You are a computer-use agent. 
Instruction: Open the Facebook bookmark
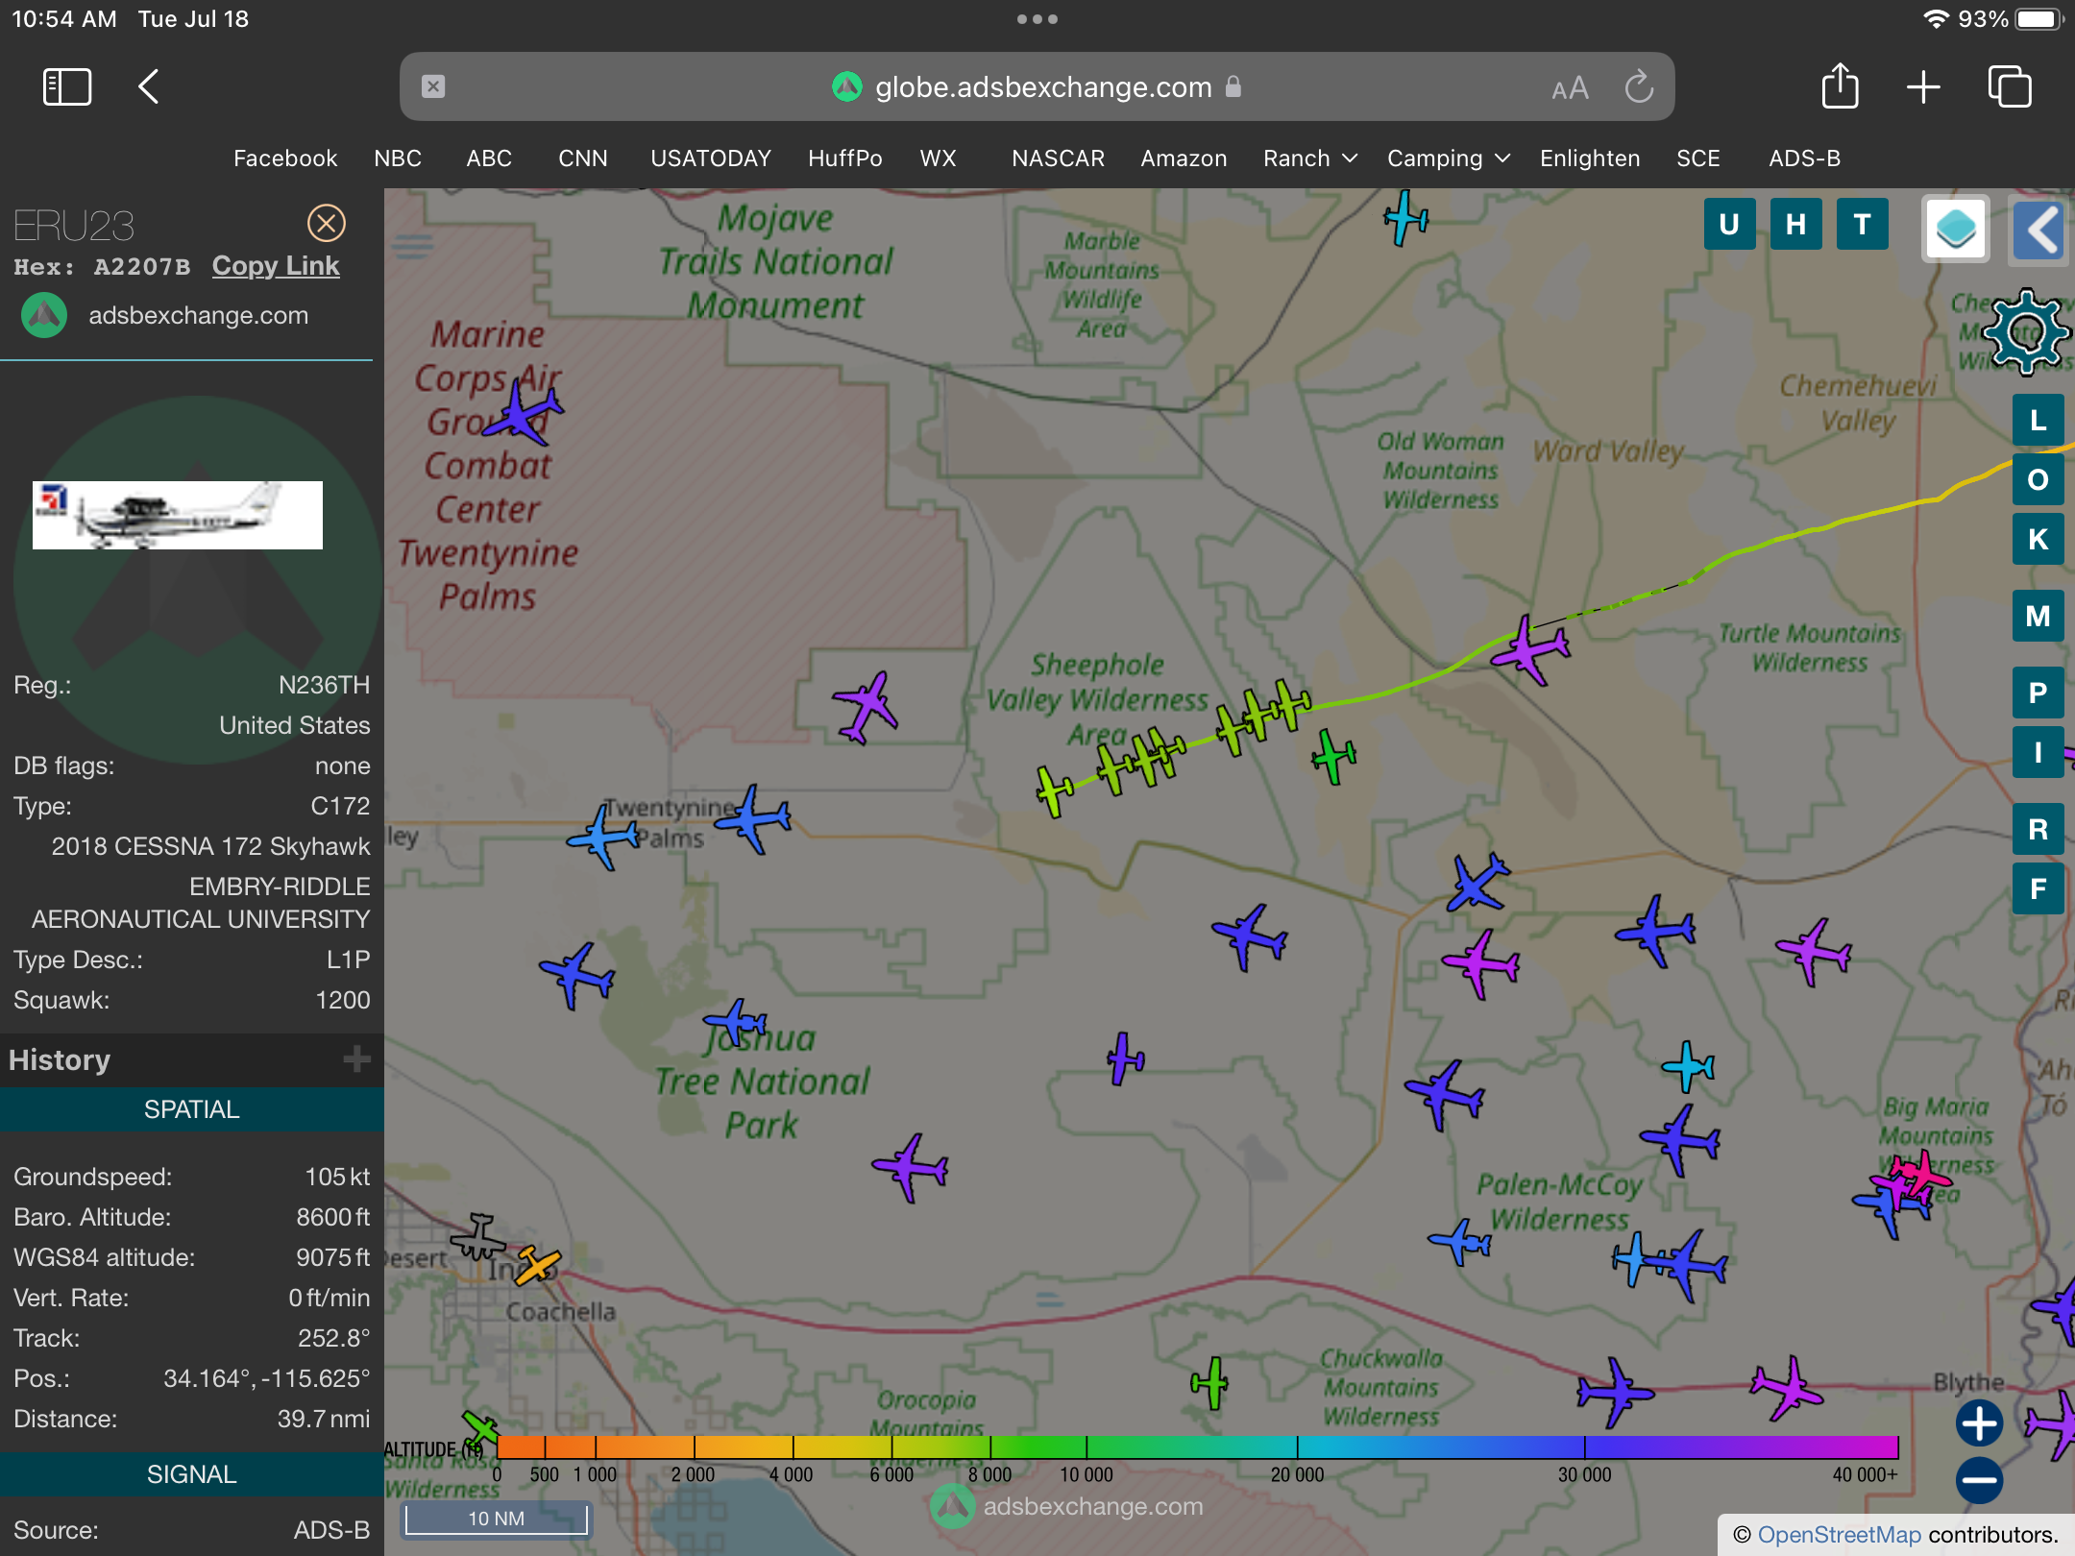point(285,158)
